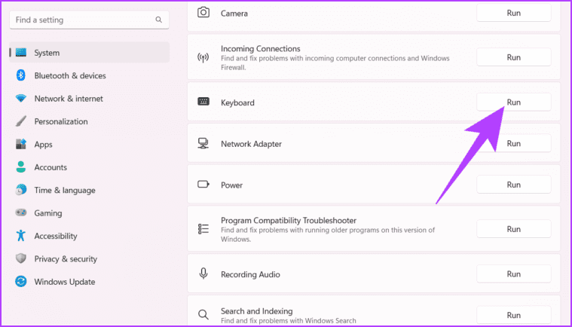
Task: Open Windows Update settings
Action: pos(90,282)
